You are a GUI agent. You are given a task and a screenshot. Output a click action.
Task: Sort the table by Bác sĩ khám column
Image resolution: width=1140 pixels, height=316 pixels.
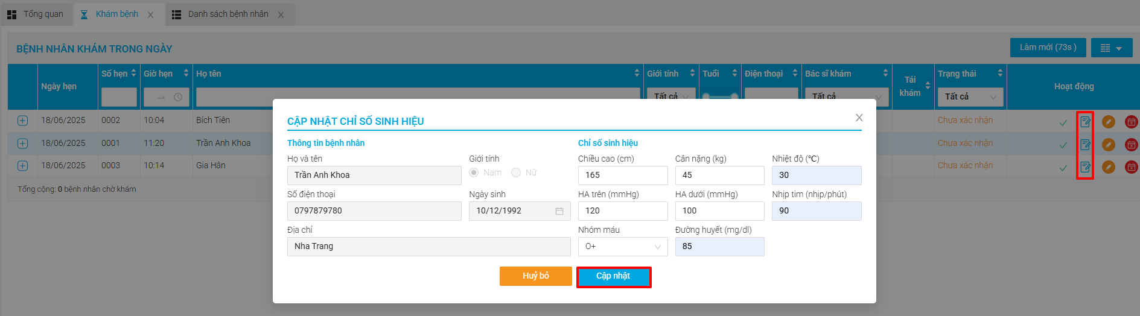pos(885,73)
